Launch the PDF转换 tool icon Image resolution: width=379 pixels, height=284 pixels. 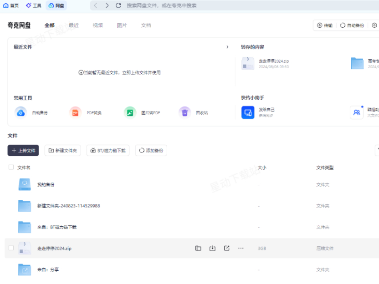[76, 112]
